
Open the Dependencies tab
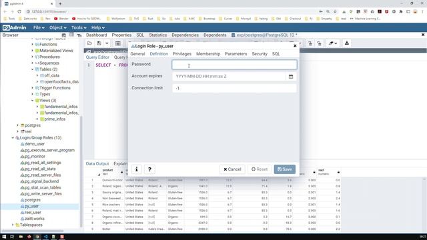click(185, 35)
